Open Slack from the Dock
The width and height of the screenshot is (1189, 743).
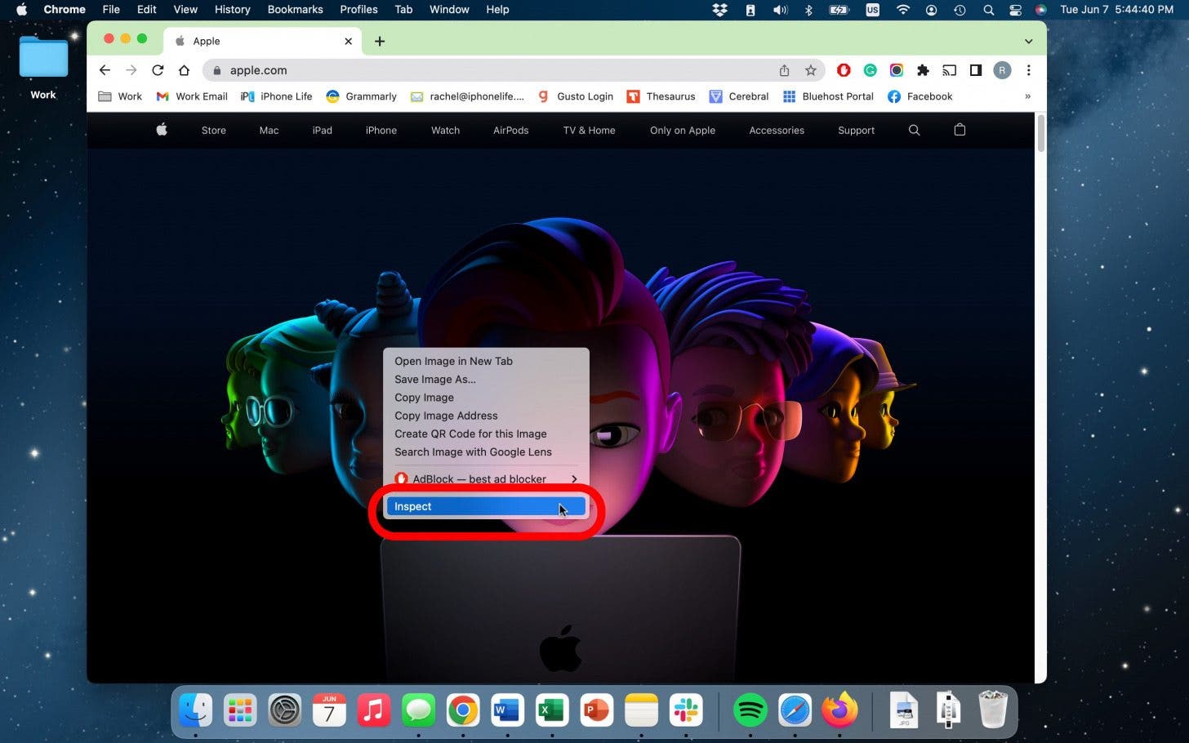(685, 710)
